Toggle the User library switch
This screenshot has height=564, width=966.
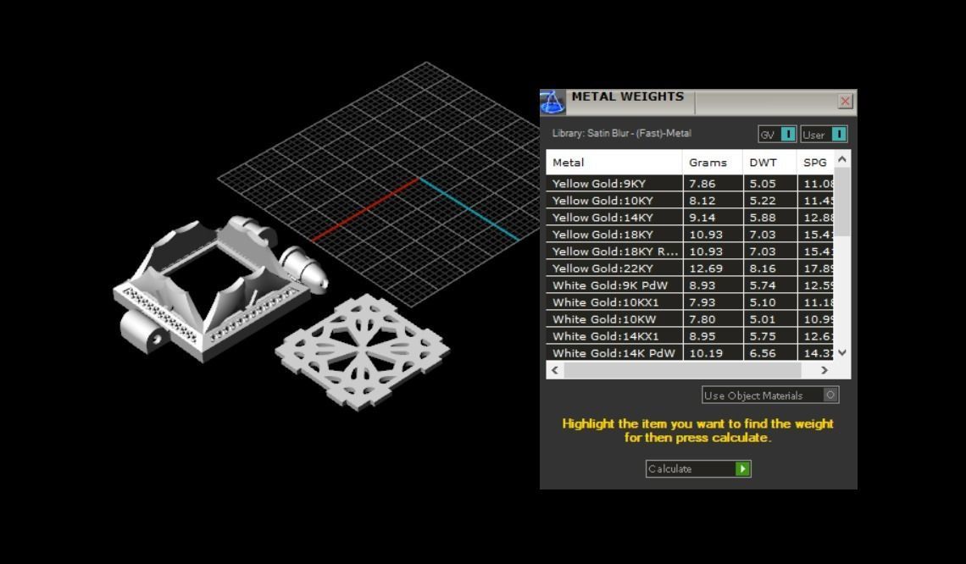pyautogui.click(x=824, y=135)
